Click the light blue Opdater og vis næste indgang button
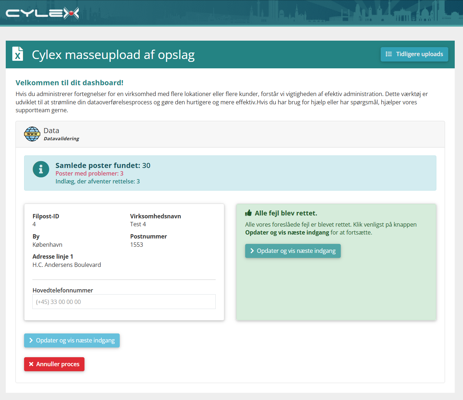The image size is (463, 400). coord(72,340)
